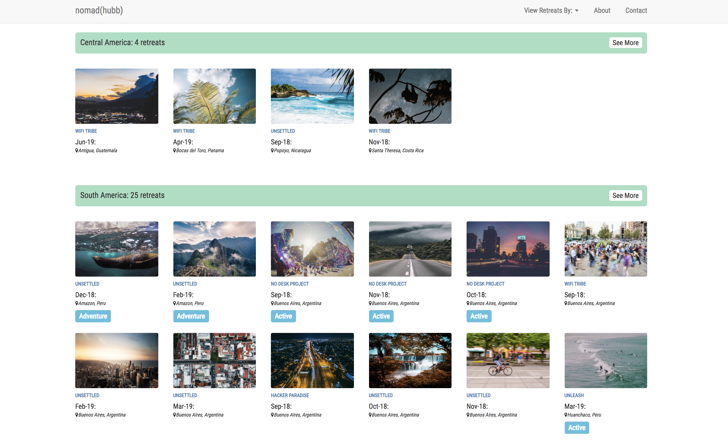728x440 pixels.
Task: Click the location pin beside Santa Theresa, Costa Rica
Action: [x=370, y=150]
